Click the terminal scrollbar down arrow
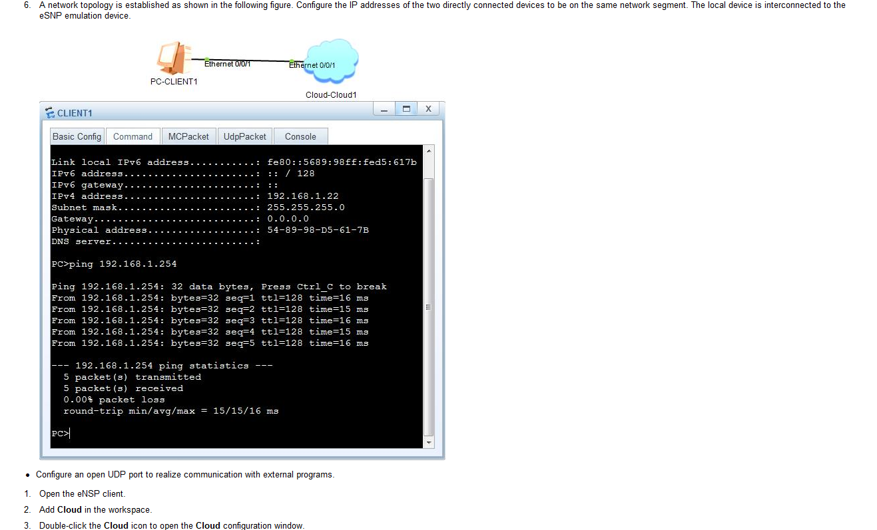 tap(429, 442)
